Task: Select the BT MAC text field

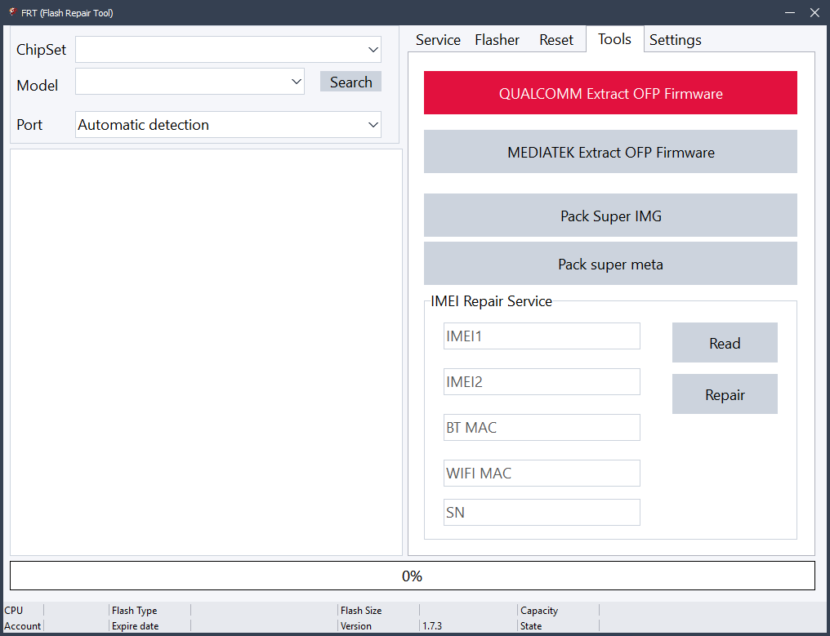Action: pyautogui.click(x=542, y=427)
